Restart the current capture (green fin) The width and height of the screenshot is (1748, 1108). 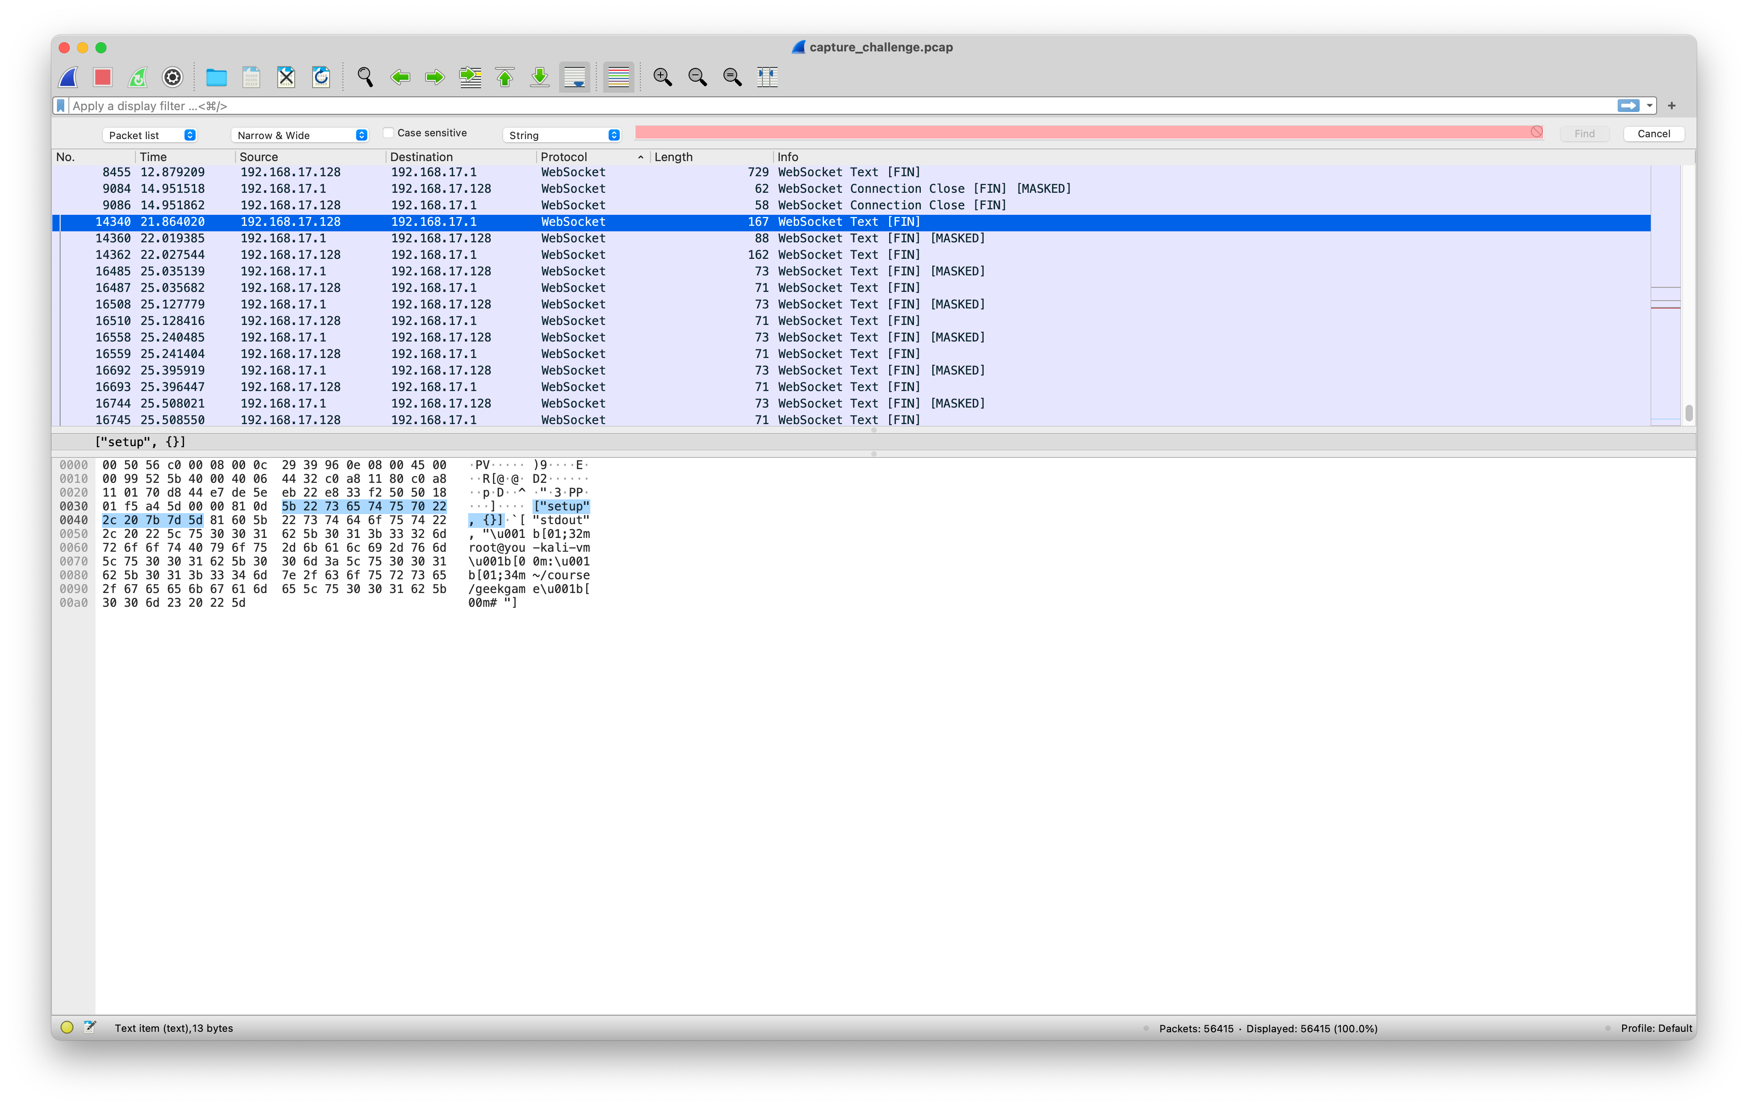point(138,77)
